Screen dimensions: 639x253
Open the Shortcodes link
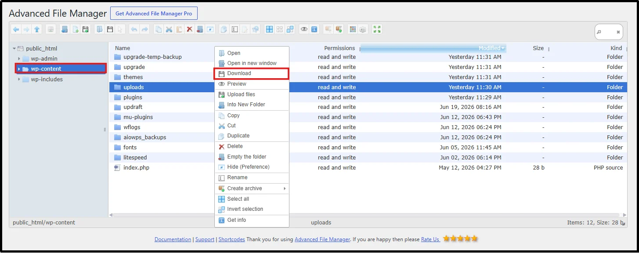coord(231,239)
